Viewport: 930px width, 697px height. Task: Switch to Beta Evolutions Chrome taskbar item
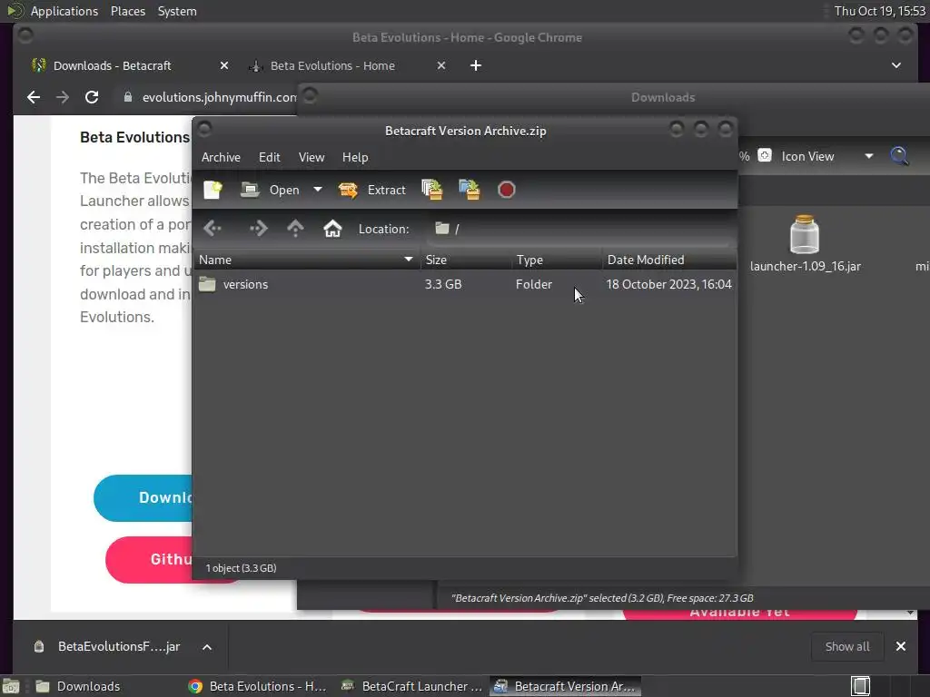[x=257, y=686]
